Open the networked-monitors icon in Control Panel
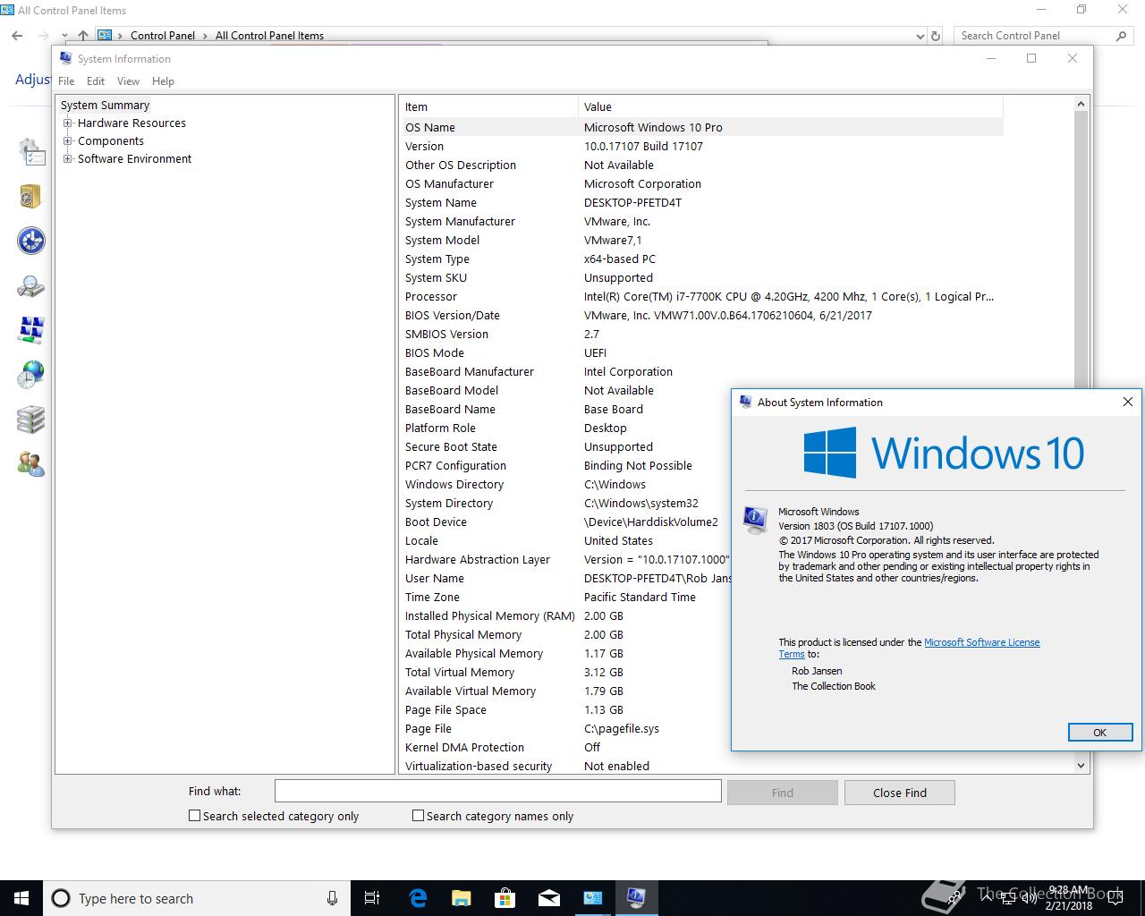The image size is (1145, 916). pos(31,329)
